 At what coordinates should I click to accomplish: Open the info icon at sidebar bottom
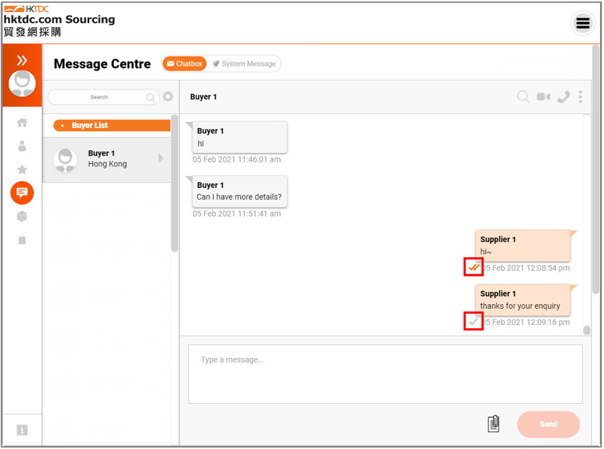[22, 429]
